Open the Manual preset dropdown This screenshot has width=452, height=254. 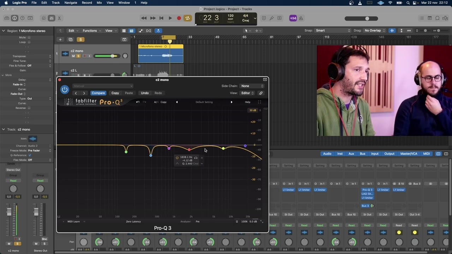point(103,86)
